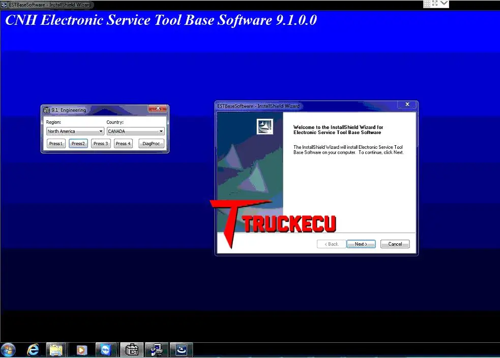Switch to InstallShield wizard taskbar icon
The width and height of the screenshot is (500, 358).
[182, 350]
